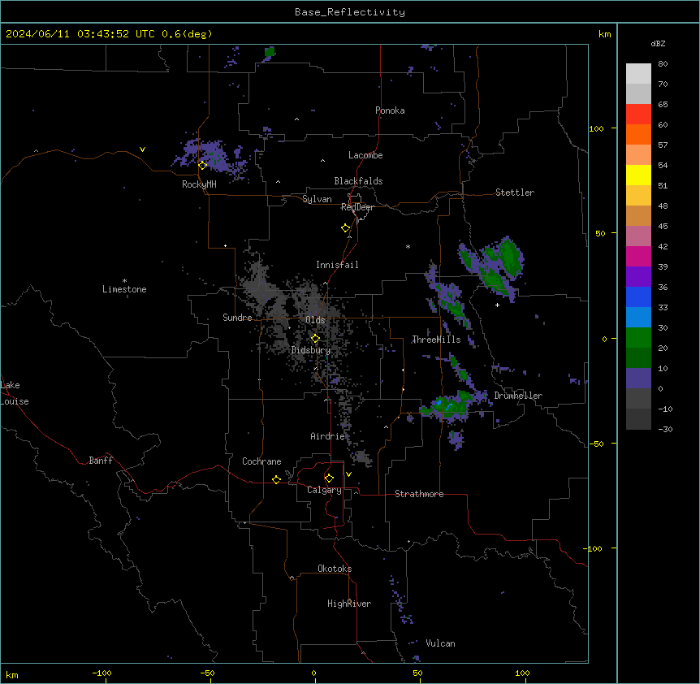
Task: Select the slate purple 10-0 dBZ legend swatch
Action: (x=638, y=379)
